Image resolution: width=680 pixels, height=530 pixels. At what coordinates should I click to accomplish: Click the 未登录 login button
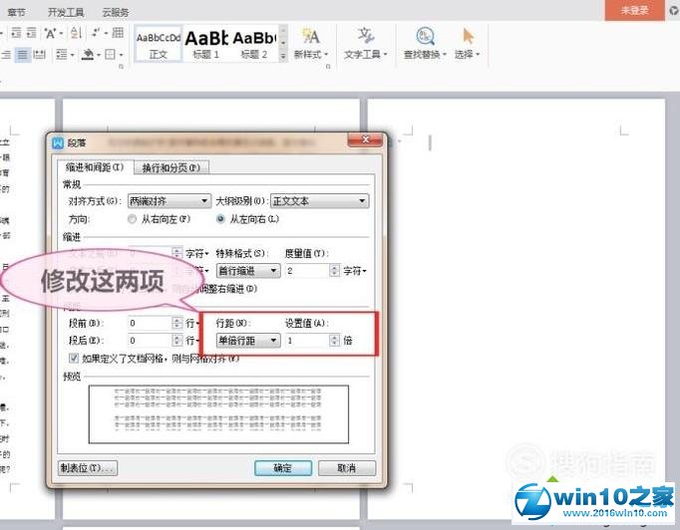[634, 10]
